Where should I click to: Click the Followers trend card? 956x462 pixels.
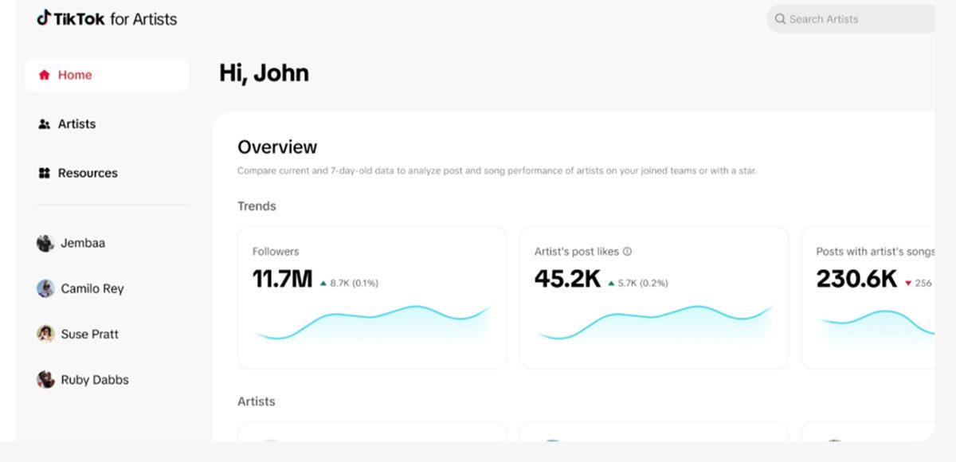click(x=371, y=296)
